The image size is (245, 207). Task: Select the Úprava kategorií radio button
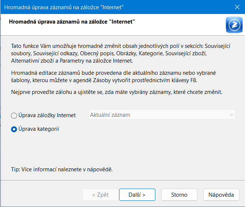pos(14,129)
